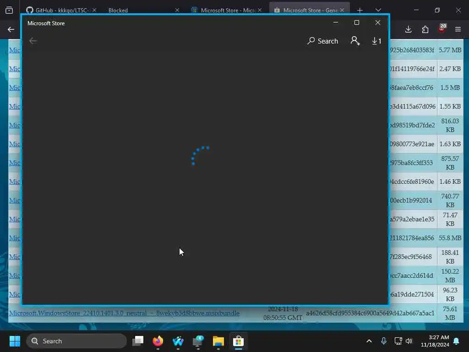This screenshot has width=469, height=352.
Task: Open the red extension icon with badge 20
Action: pyautogui.click(x=442, y=28)
